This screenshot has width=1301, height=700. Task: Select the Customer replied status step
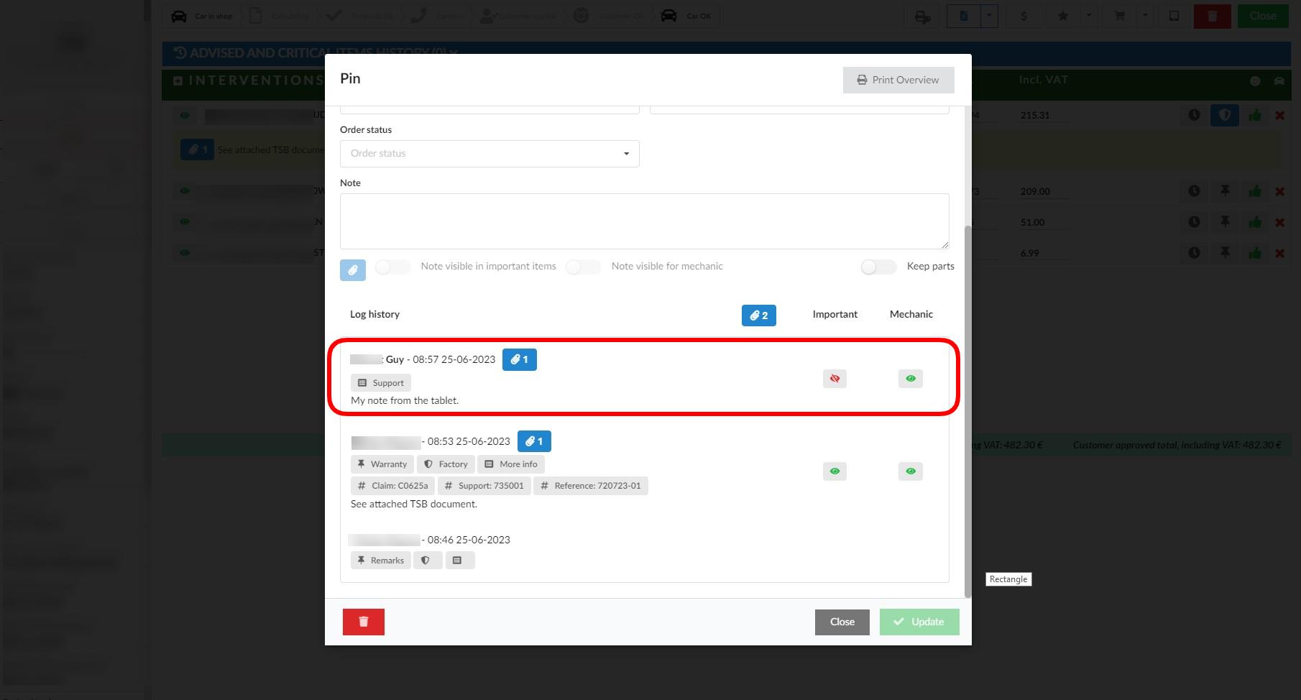pos(518,16)
